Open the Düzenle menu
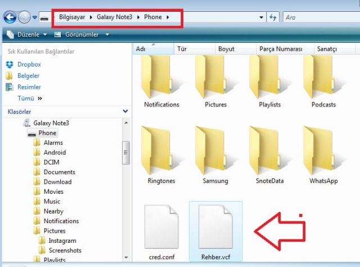The height and width of the screenshot is (267, 360). [25, 35]
